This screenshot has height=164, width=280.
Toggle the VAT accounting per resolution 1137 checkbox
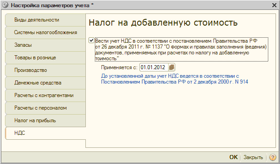[91, 40]
